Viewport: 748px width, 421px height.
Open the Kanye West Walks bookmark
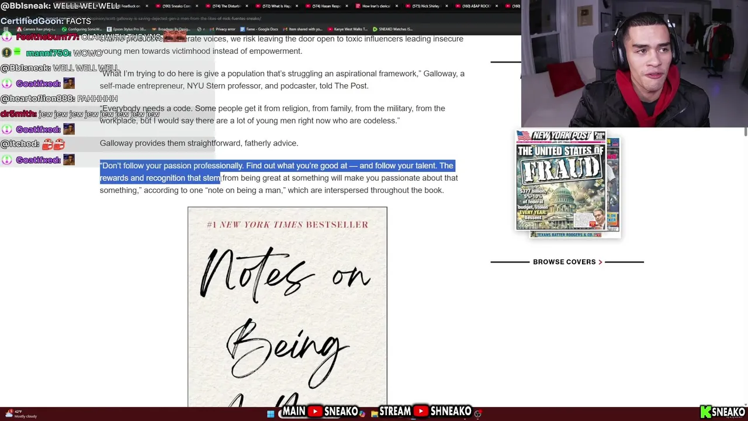tap(348, 29)
